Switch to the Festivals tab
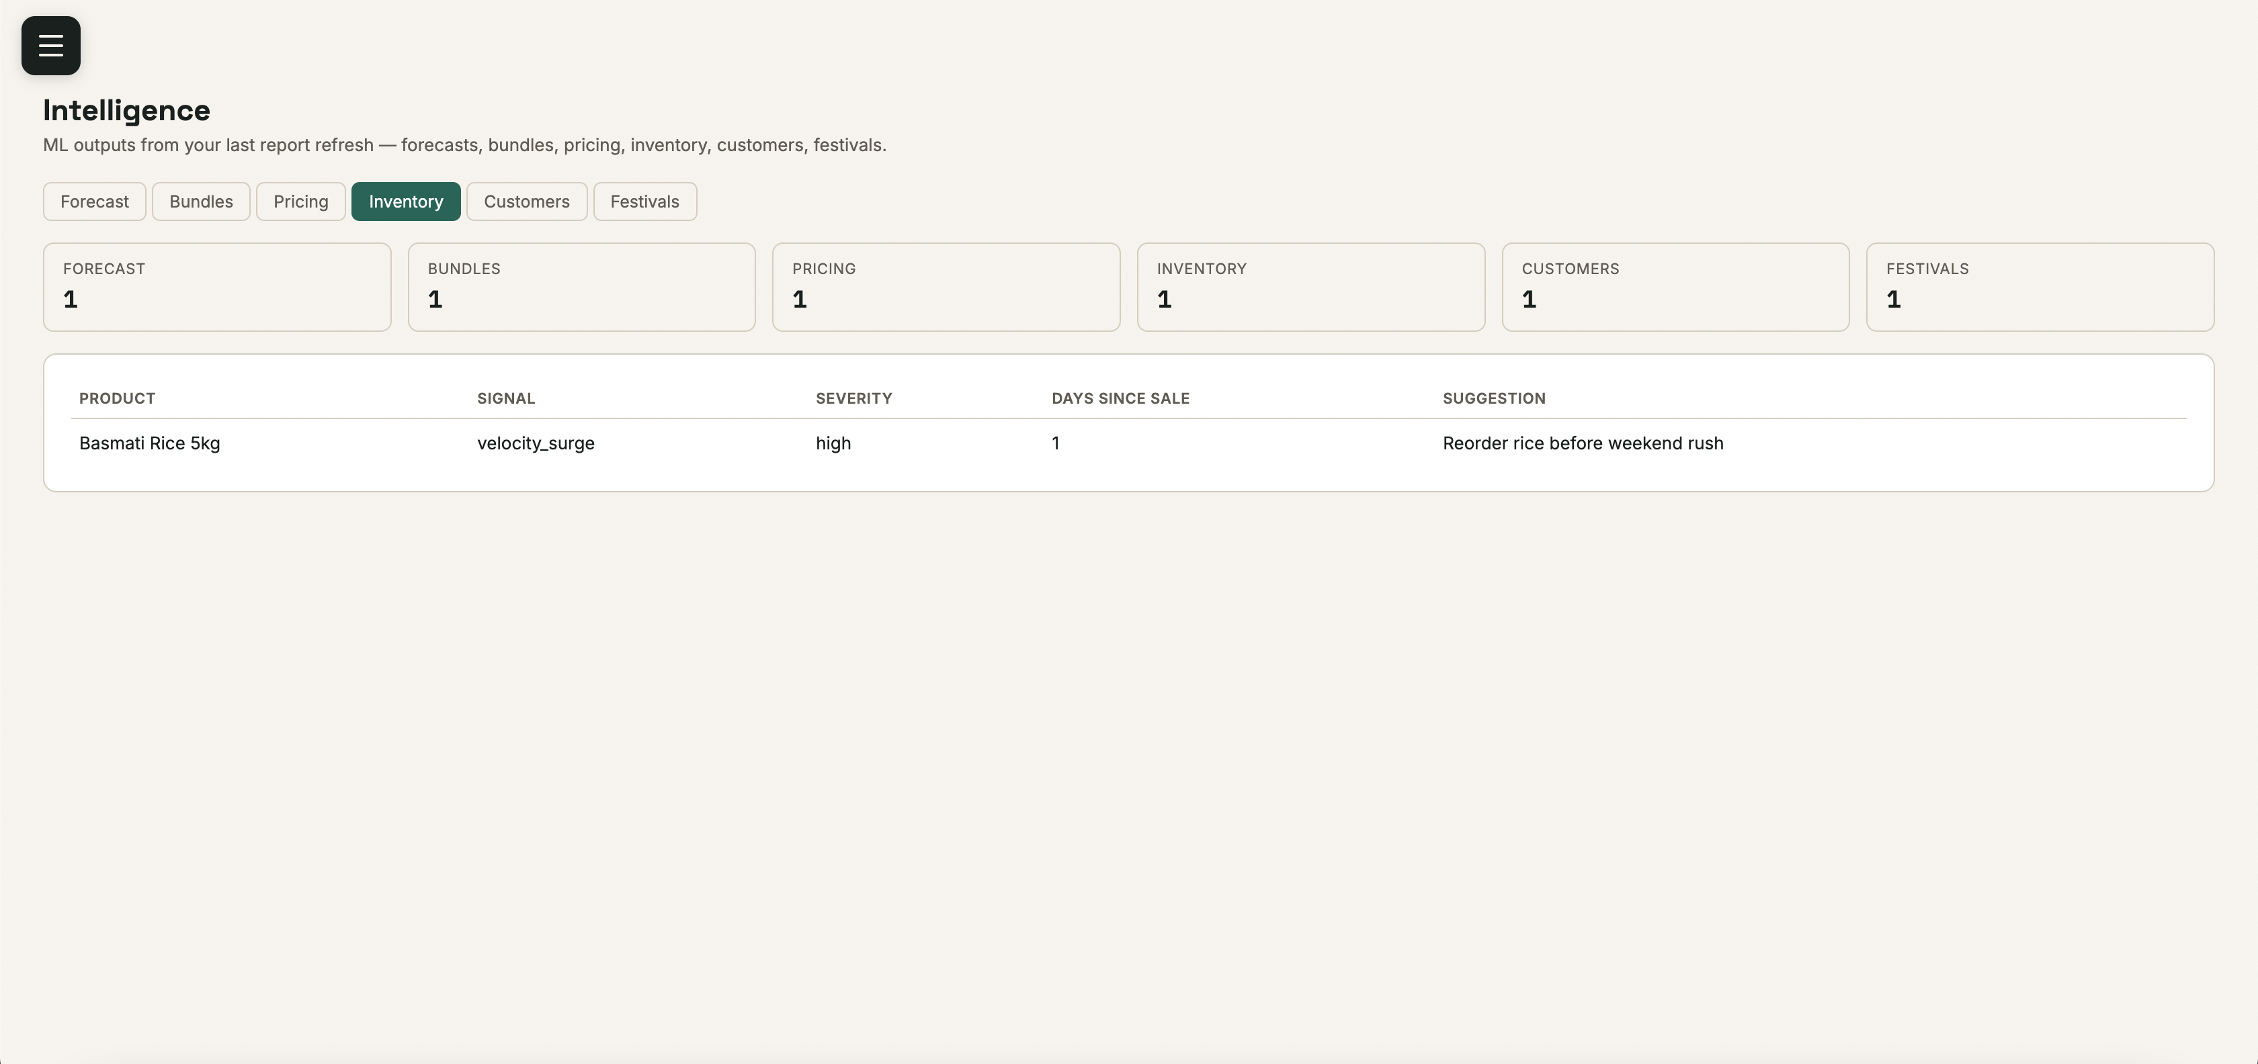The height and width of the screenshot is (1064, 2258). pos(645,202)
